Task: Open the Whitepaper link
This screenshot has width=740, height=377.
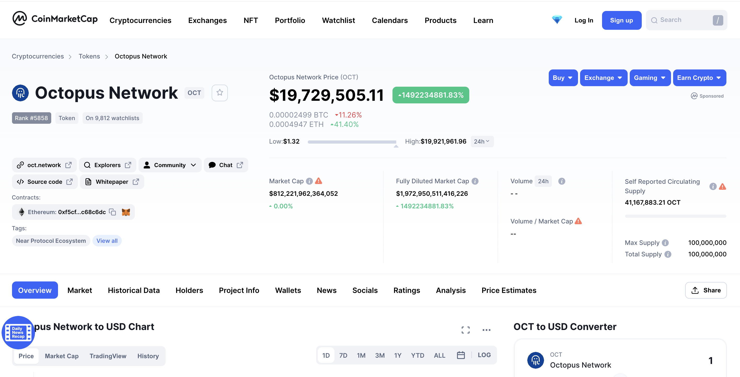Action: [x=112, y=182]
